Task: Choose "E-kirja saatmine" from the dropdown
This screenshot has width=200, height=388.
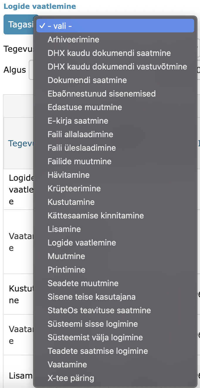Action: click(x=85, y=107)
